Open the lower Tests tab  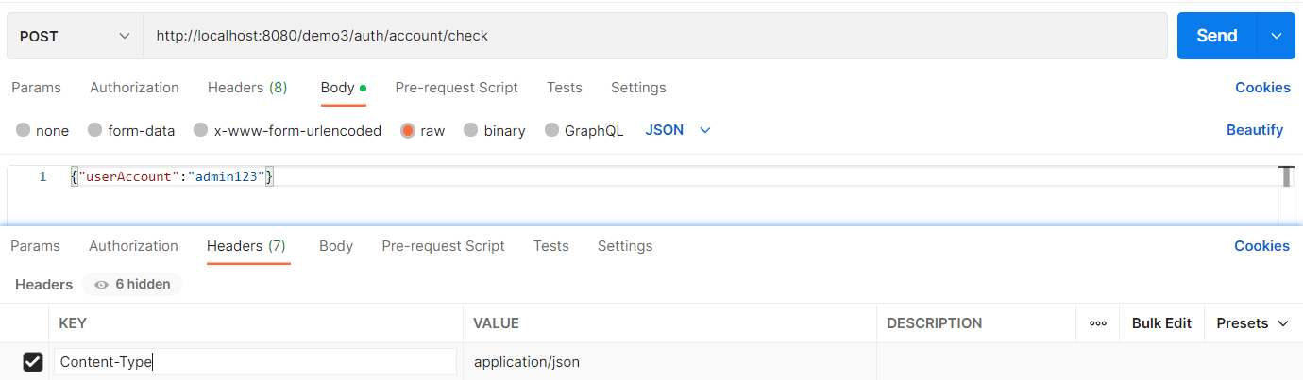coord(551,246)
